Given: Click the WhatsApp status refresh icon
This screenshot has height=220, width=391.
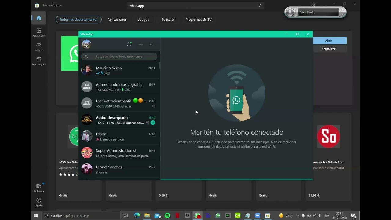Looking at the screenshot, I should pos(129,44).
